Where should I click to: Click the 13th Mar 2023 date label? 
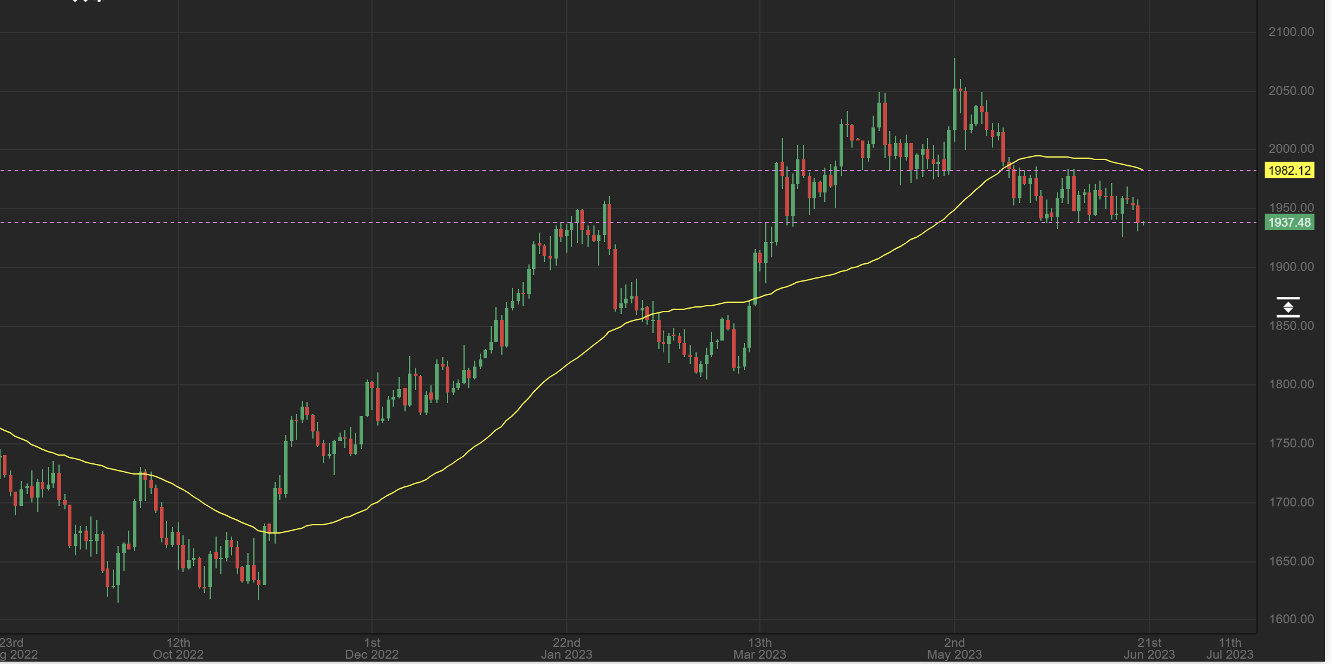pos(759,648)
